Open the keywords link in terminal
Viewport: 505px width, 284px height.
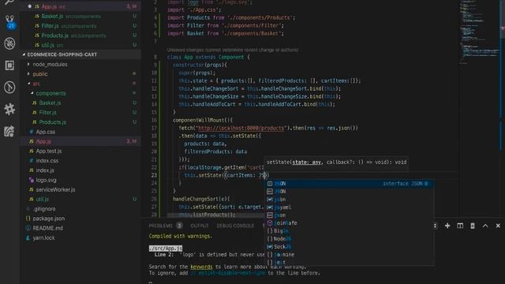point(201,267)
